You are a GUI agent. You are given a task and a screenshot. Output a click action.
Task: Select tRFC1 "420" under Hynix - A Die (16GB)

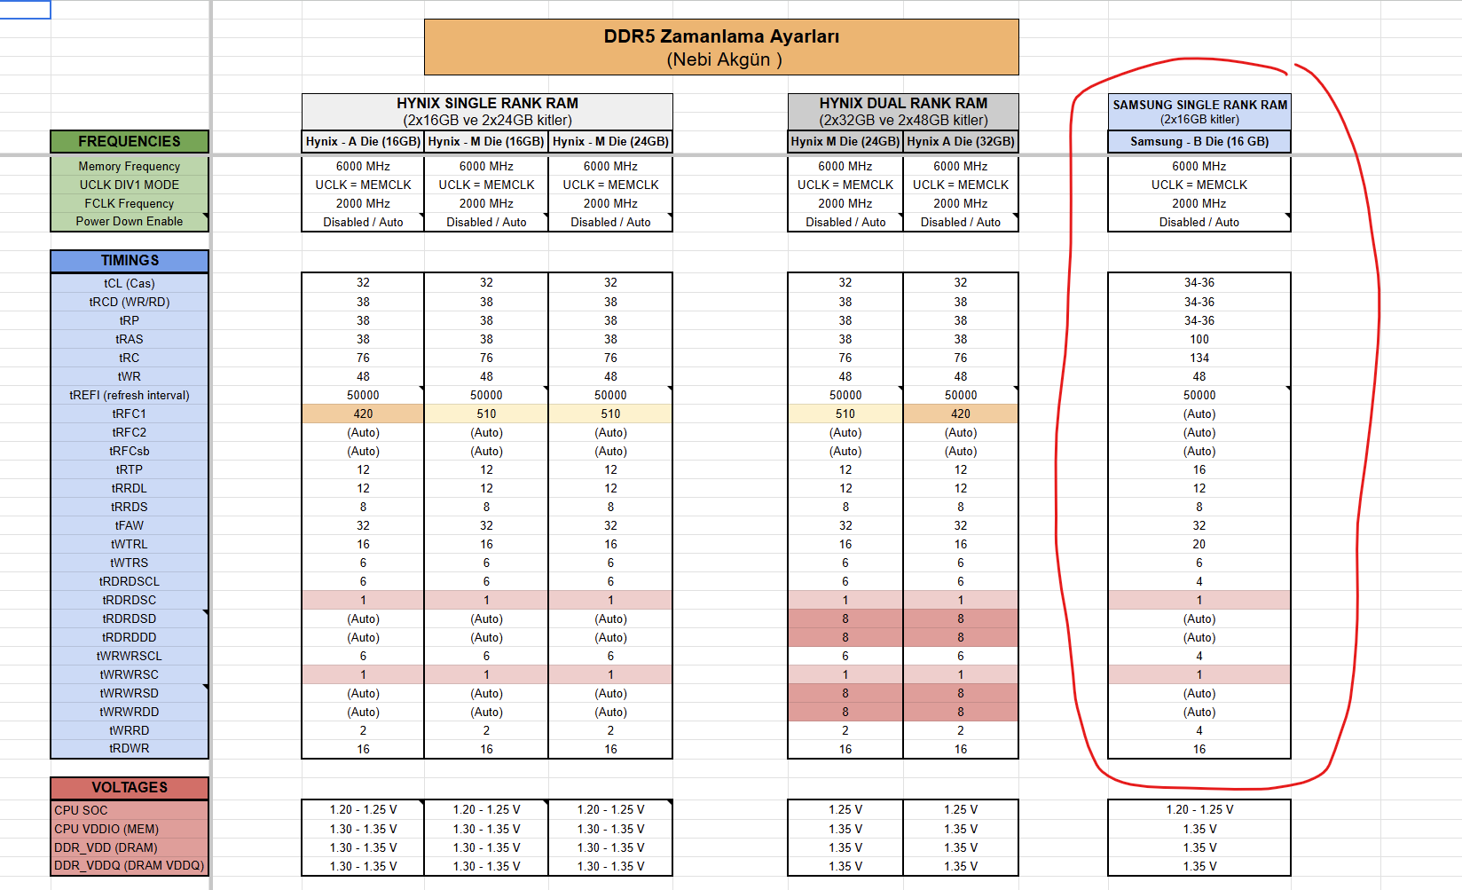[x=363, y=413]
